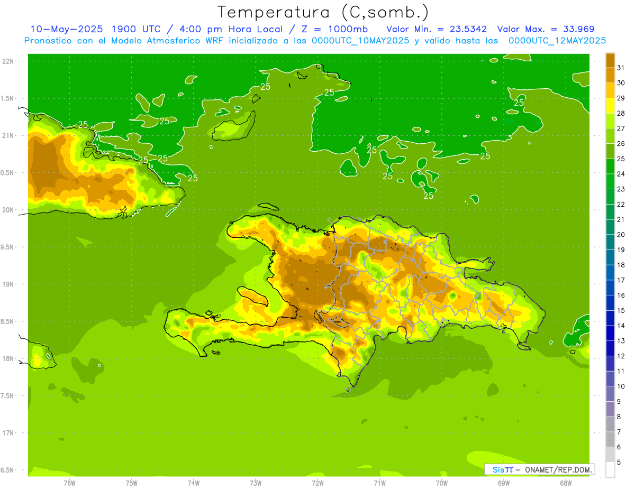The height and width of the screenshot is (490, 635).
Task: Click the legend value 25
Action: 621,159
